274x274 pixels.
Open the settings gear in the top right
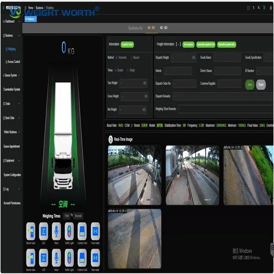pyautogui.click(x=271, y=8)
